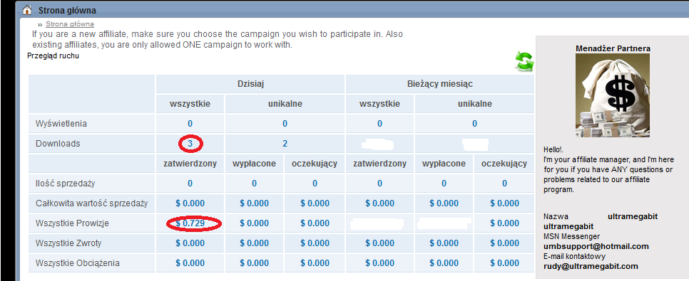Click the Strona główna title bar text
The height and width of the screenshot is (281, 689).
tap(67, 10)
